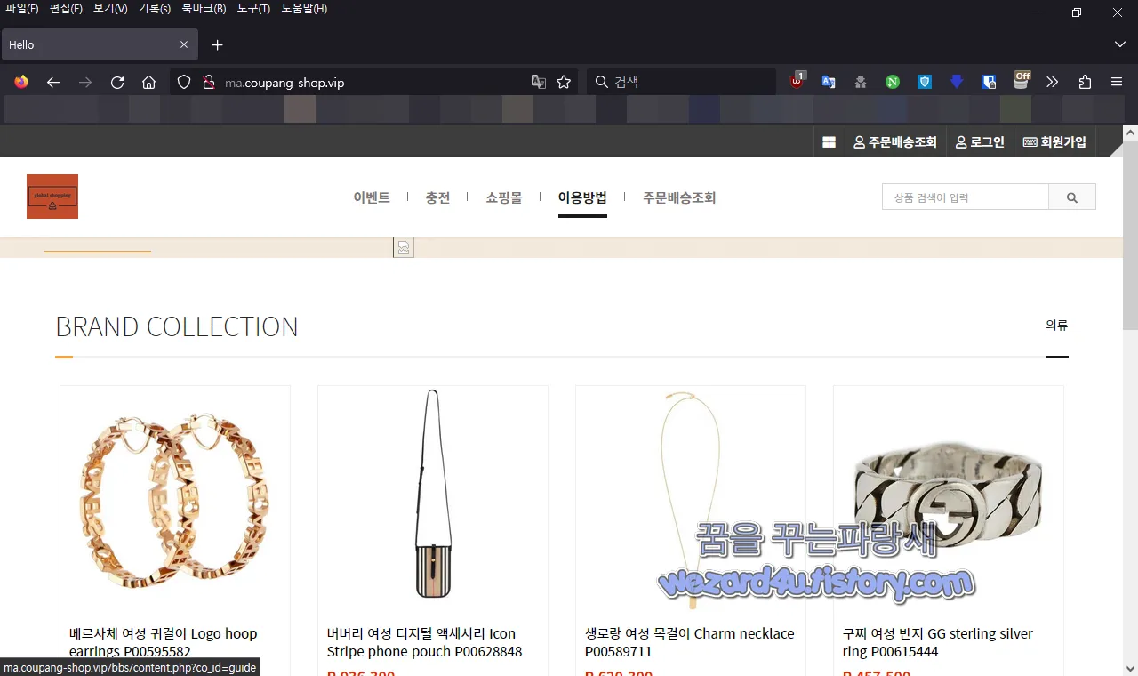The height and width of the screenshot is (676, 1138).
Task: Open Firefox hamburger application menu
Action: (1117, 82)
